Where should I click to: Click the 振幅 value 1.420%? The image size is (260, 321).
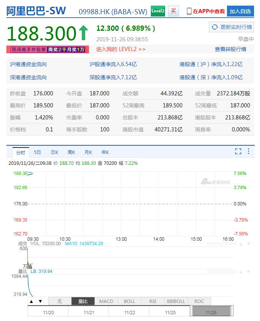[44, 118]
